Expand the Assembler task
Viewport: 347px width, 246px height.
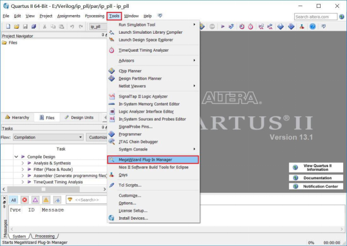[22, 176]
